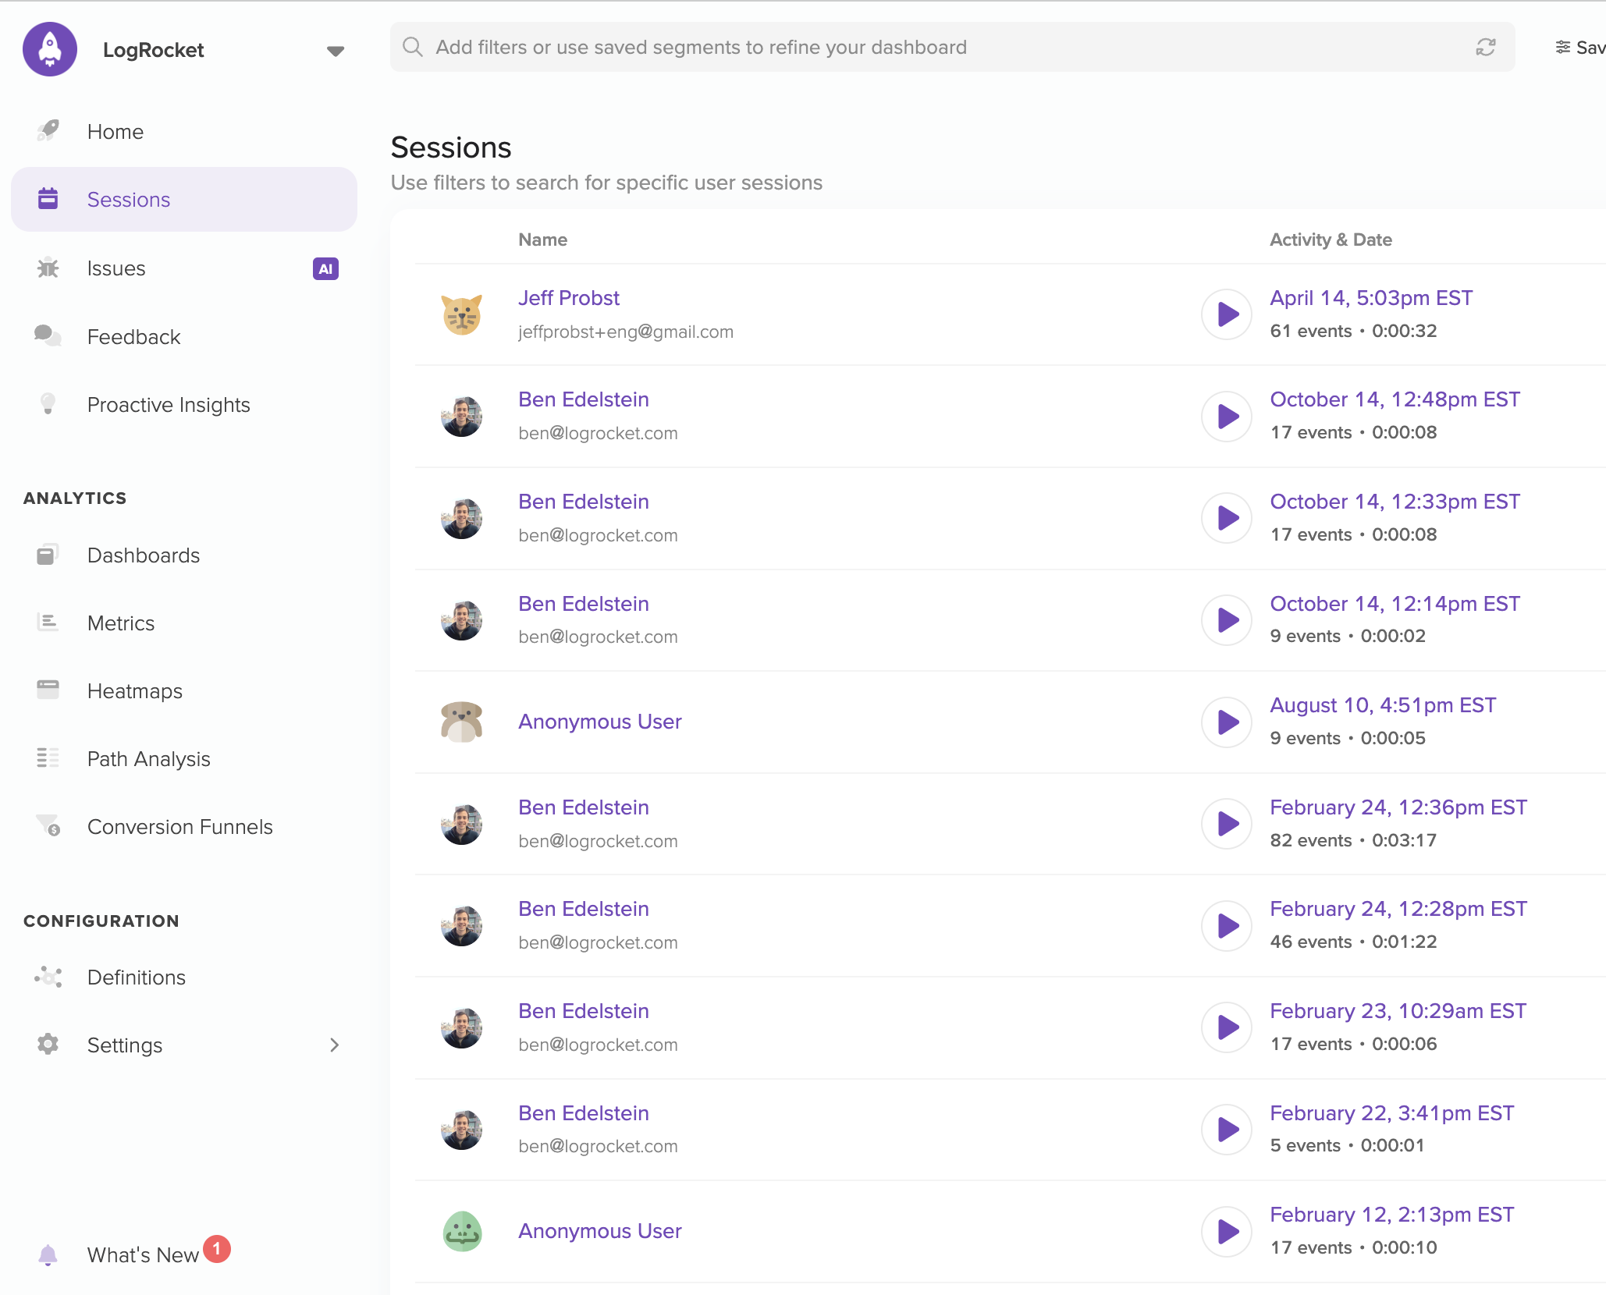Click the What's New bell icon
This screenshot has height=1295, width=1606.
[48, 1254]
